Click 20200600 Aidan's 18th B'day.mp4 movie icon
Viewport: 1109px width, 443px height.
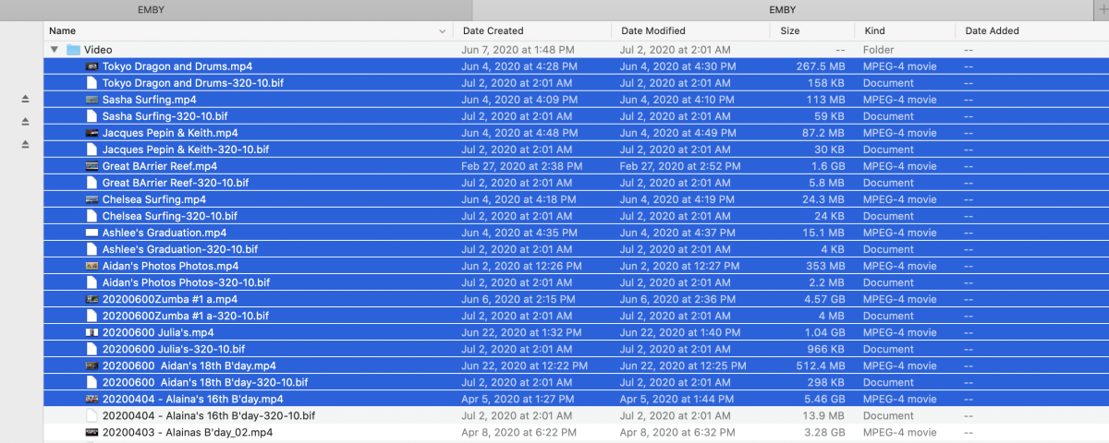pos(91,365)
